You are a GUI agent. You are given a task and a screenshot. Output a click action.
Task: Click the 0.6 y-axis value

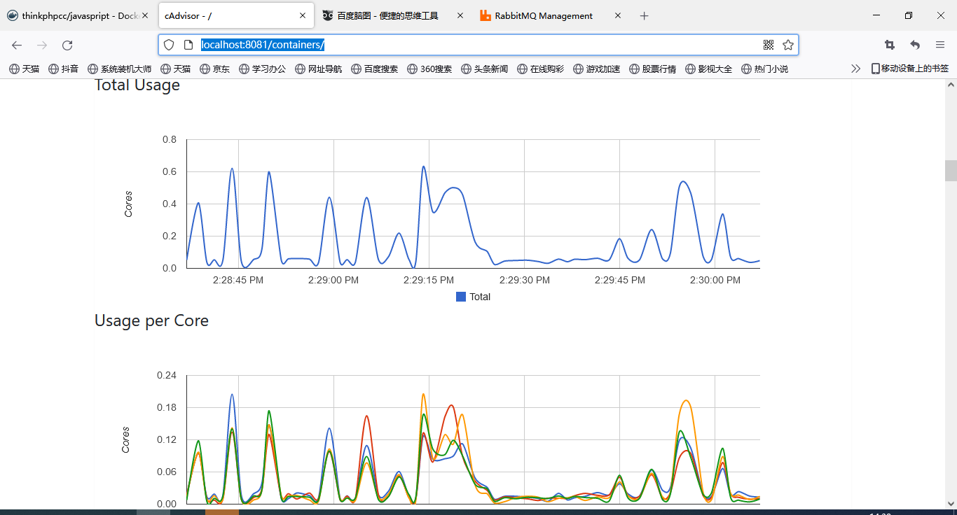point(170,171)
